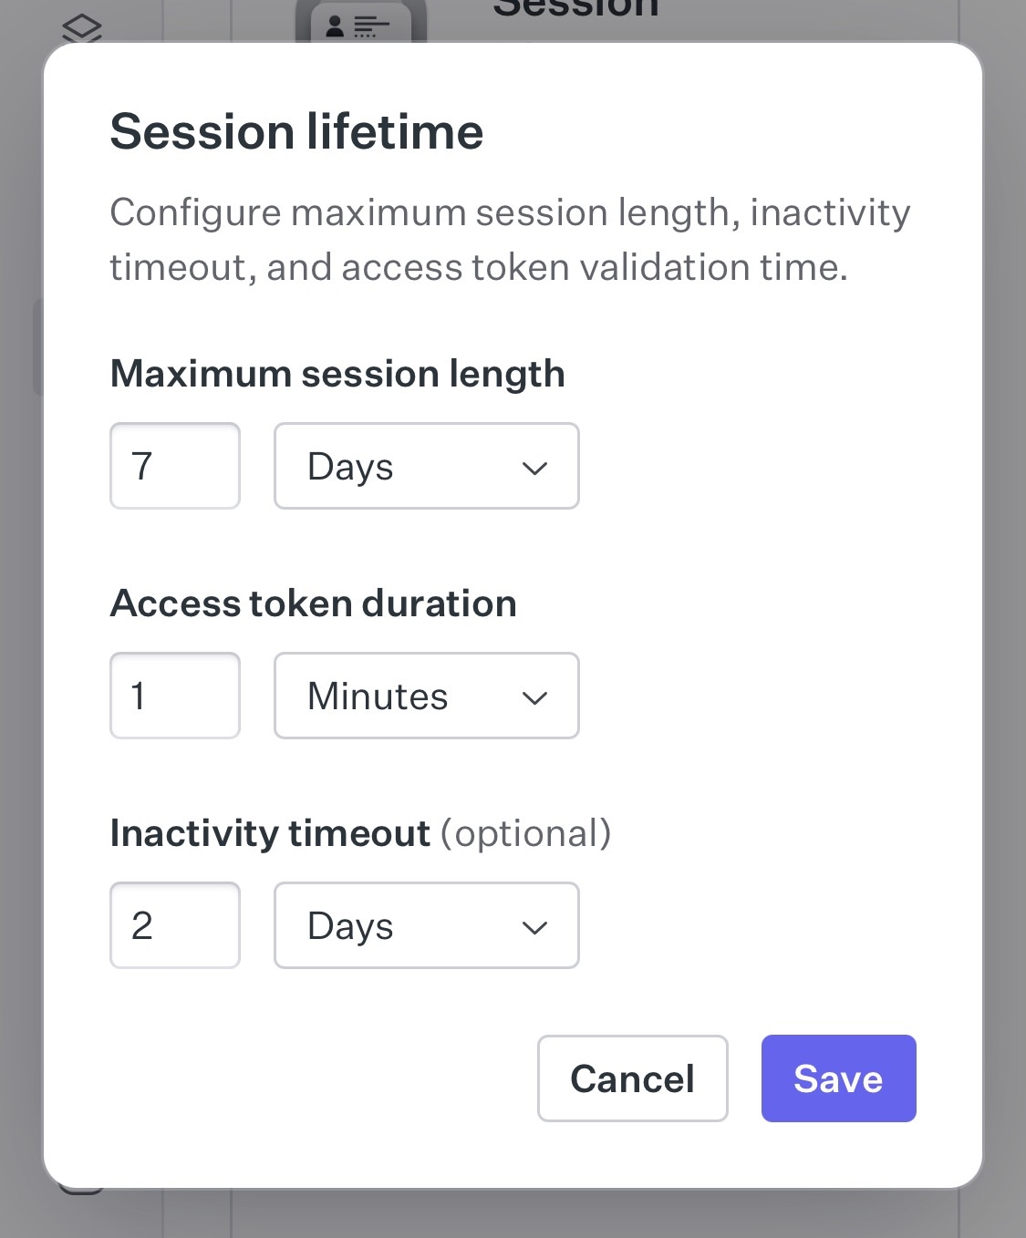Viewport: 1026px width, 1238px height.
Task: Click the "(optional)" text next to Inactivity timeout
Action: click(x=526, y=833)
